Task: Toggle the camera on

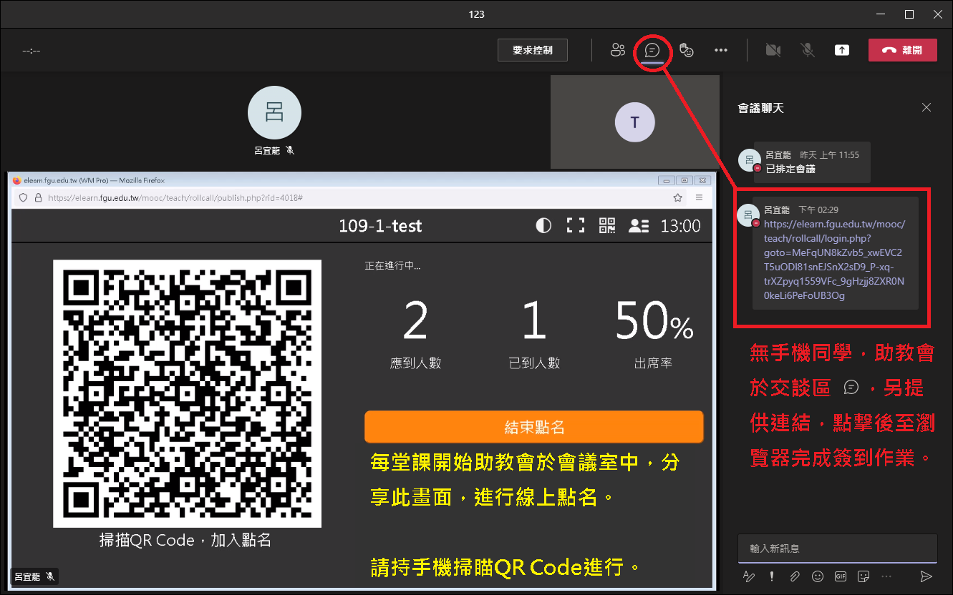Action: pos(773,50)
